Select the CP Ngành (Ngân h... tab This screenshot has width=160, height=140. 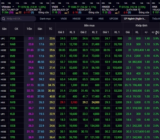[135, 19]
